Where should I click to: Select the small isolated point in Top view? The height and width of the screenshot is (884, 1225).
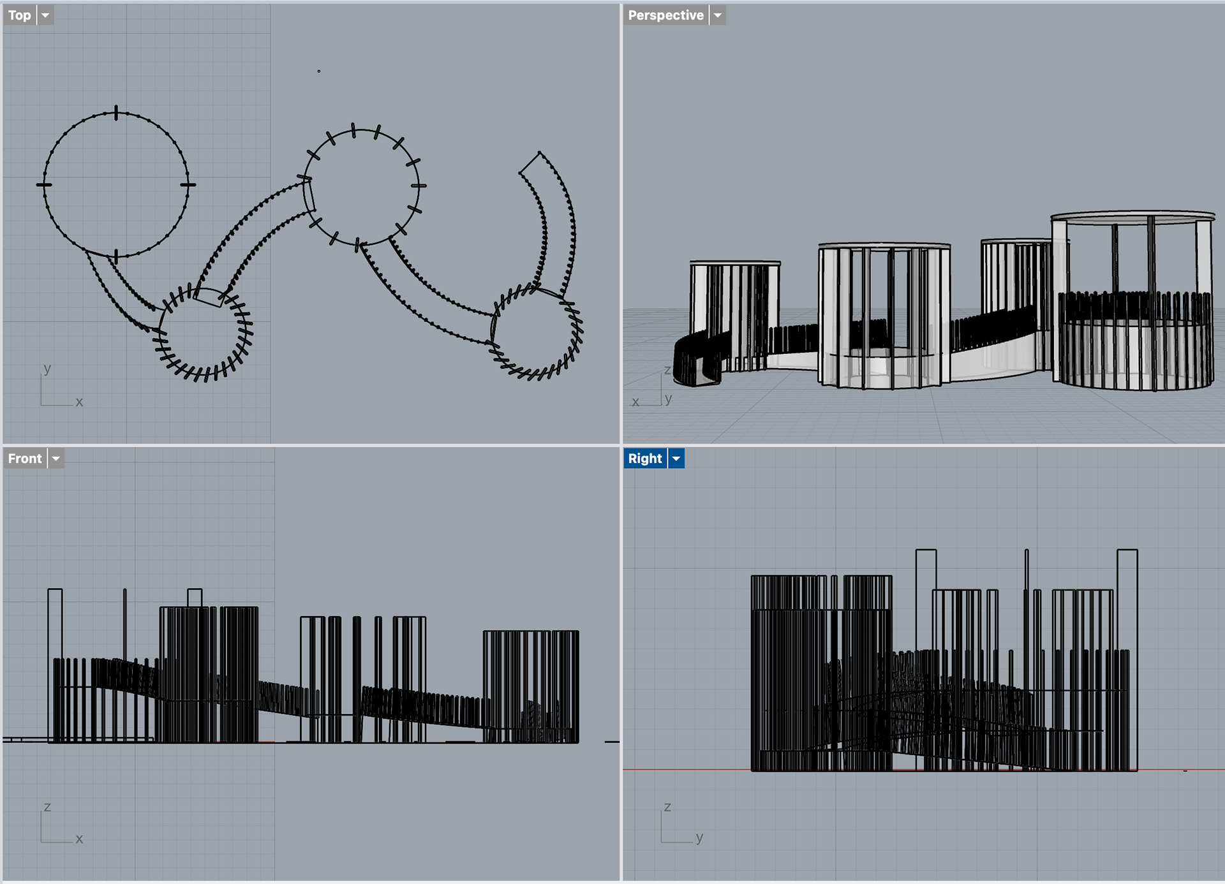(x=319, y=71)
